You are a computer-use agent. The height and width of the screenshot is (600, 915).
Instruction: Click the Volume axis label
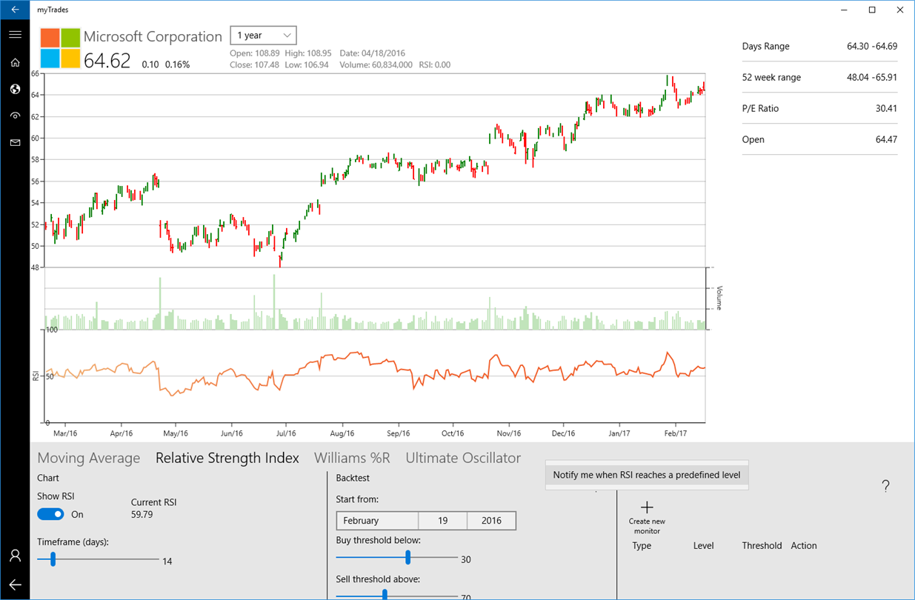pos(719,298)
